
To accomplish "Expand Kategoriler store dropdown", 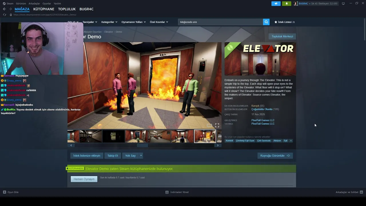I will (109, 22).
